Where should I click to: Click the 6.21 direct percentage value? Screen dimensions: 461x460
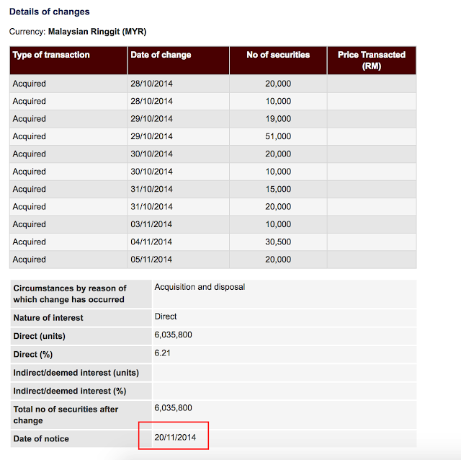tap(164, 354)
